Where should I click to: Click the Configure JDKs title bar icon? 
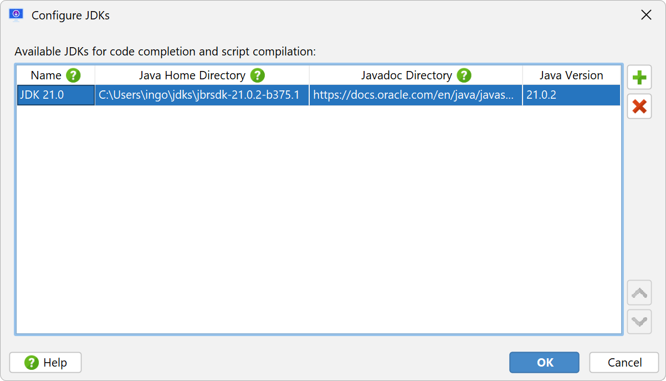tap(16, 15)
